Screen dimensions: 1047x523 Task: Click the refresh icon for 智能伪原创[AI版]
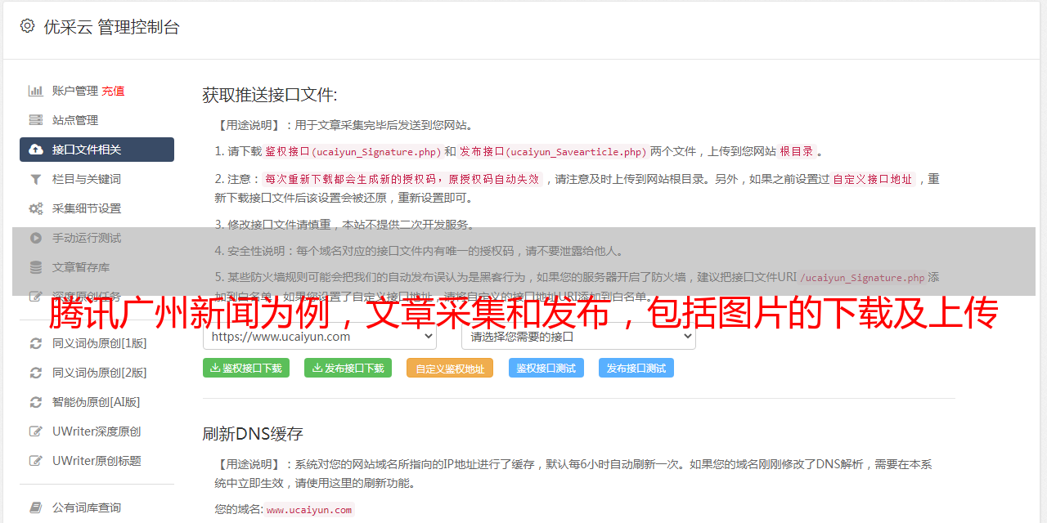[36, 402]
